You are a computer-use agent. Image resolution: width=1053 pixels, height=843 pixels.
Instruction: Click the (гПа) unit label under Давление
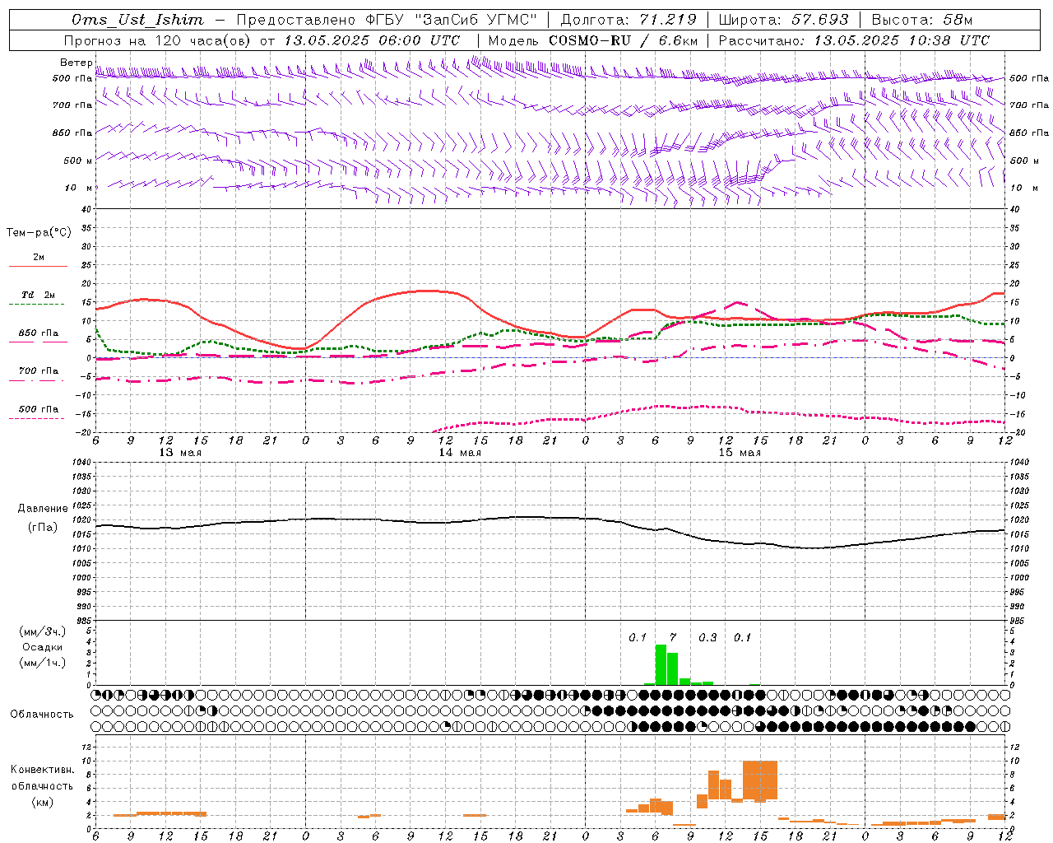coord(43,528)
